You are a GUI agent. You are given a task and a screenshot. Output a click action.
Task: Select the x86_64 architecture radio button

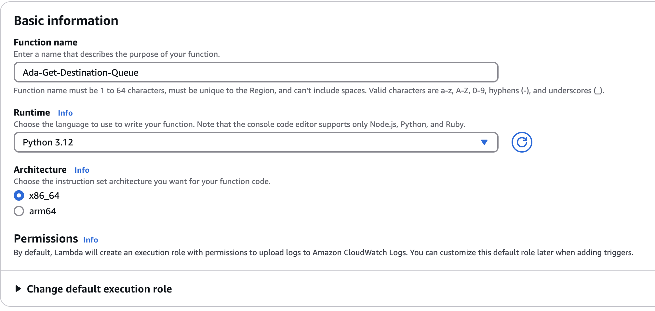pyautogui.click(x=19, y=195)
